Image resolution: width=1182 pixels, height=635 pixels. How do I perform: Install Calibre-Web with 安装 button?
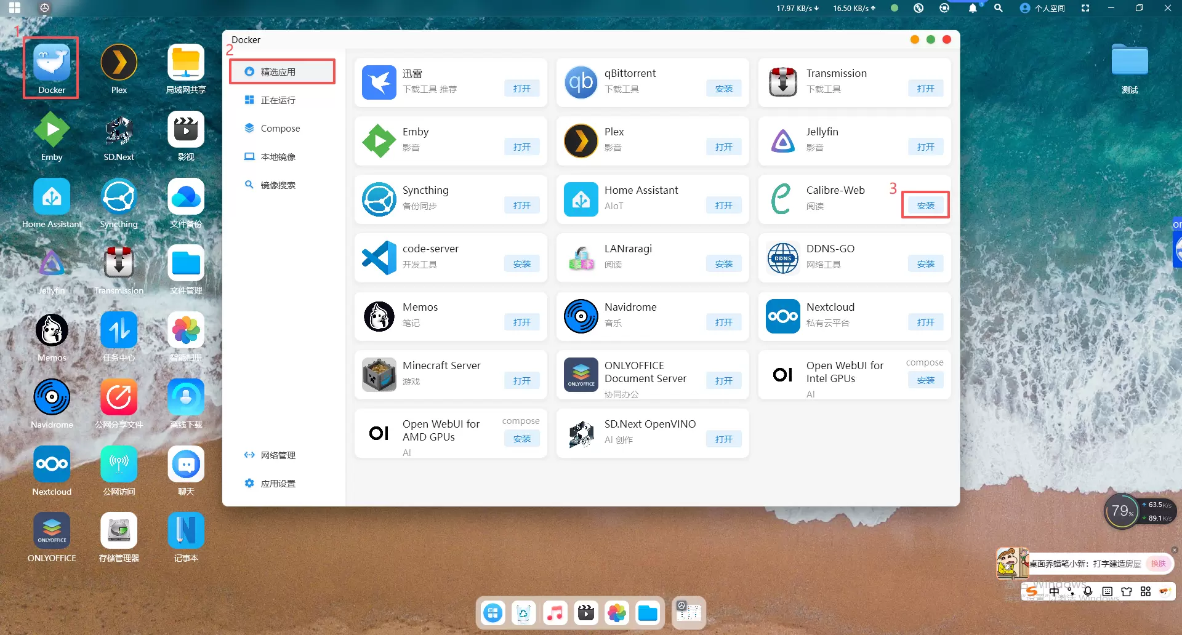pyautogui.click(x=925, y=206)
